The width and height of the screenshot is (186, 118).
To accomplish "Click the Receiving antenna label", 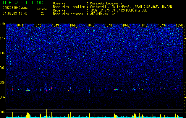I will (x=68, y=14).
